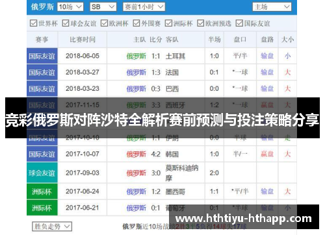Click the 球会友谊 tag for 2017-09-03
This screenshot has width=325, height=235.
click(x=42, y=173)
